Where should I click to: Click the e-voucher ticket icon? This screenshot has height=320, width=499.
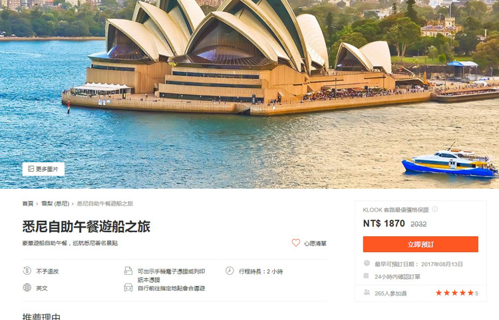(x=128, y=271)
